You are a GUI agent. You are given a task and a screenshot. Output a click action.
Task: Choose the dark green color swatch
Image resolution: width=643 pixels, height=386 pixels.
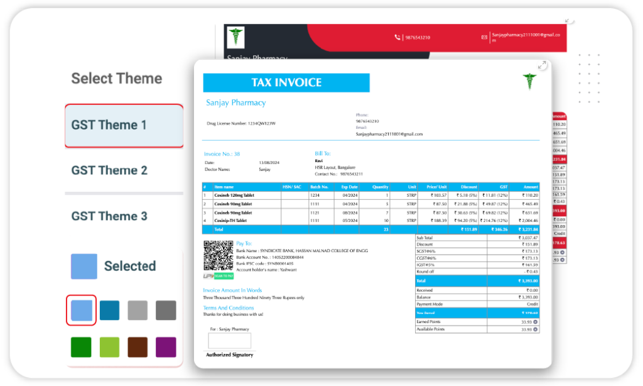pyautogui.click(x=81, y=347)
